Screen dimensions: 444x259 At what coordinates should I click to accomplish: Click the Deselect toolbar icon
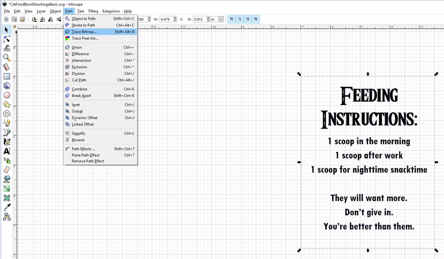tap(22, 19)
